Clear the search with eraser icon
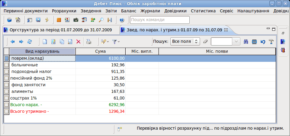 tap(205, 42)
